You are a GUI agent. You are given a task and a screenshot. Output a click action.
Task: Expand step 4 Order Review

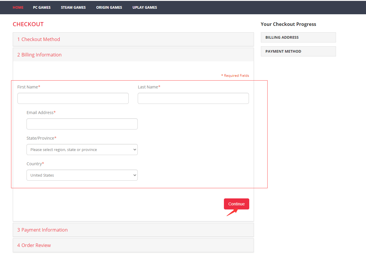[34, 245]
